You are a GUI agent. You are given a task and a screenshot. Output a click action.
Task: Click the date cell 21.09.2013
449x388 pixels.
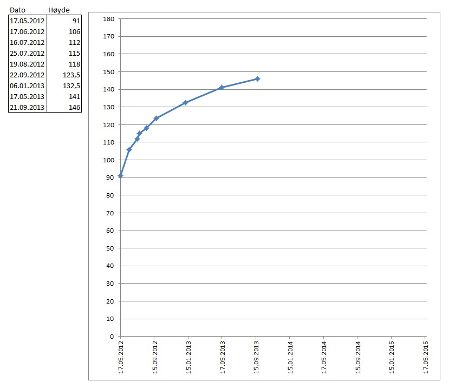pyautogui.click(x=27, y=108)
